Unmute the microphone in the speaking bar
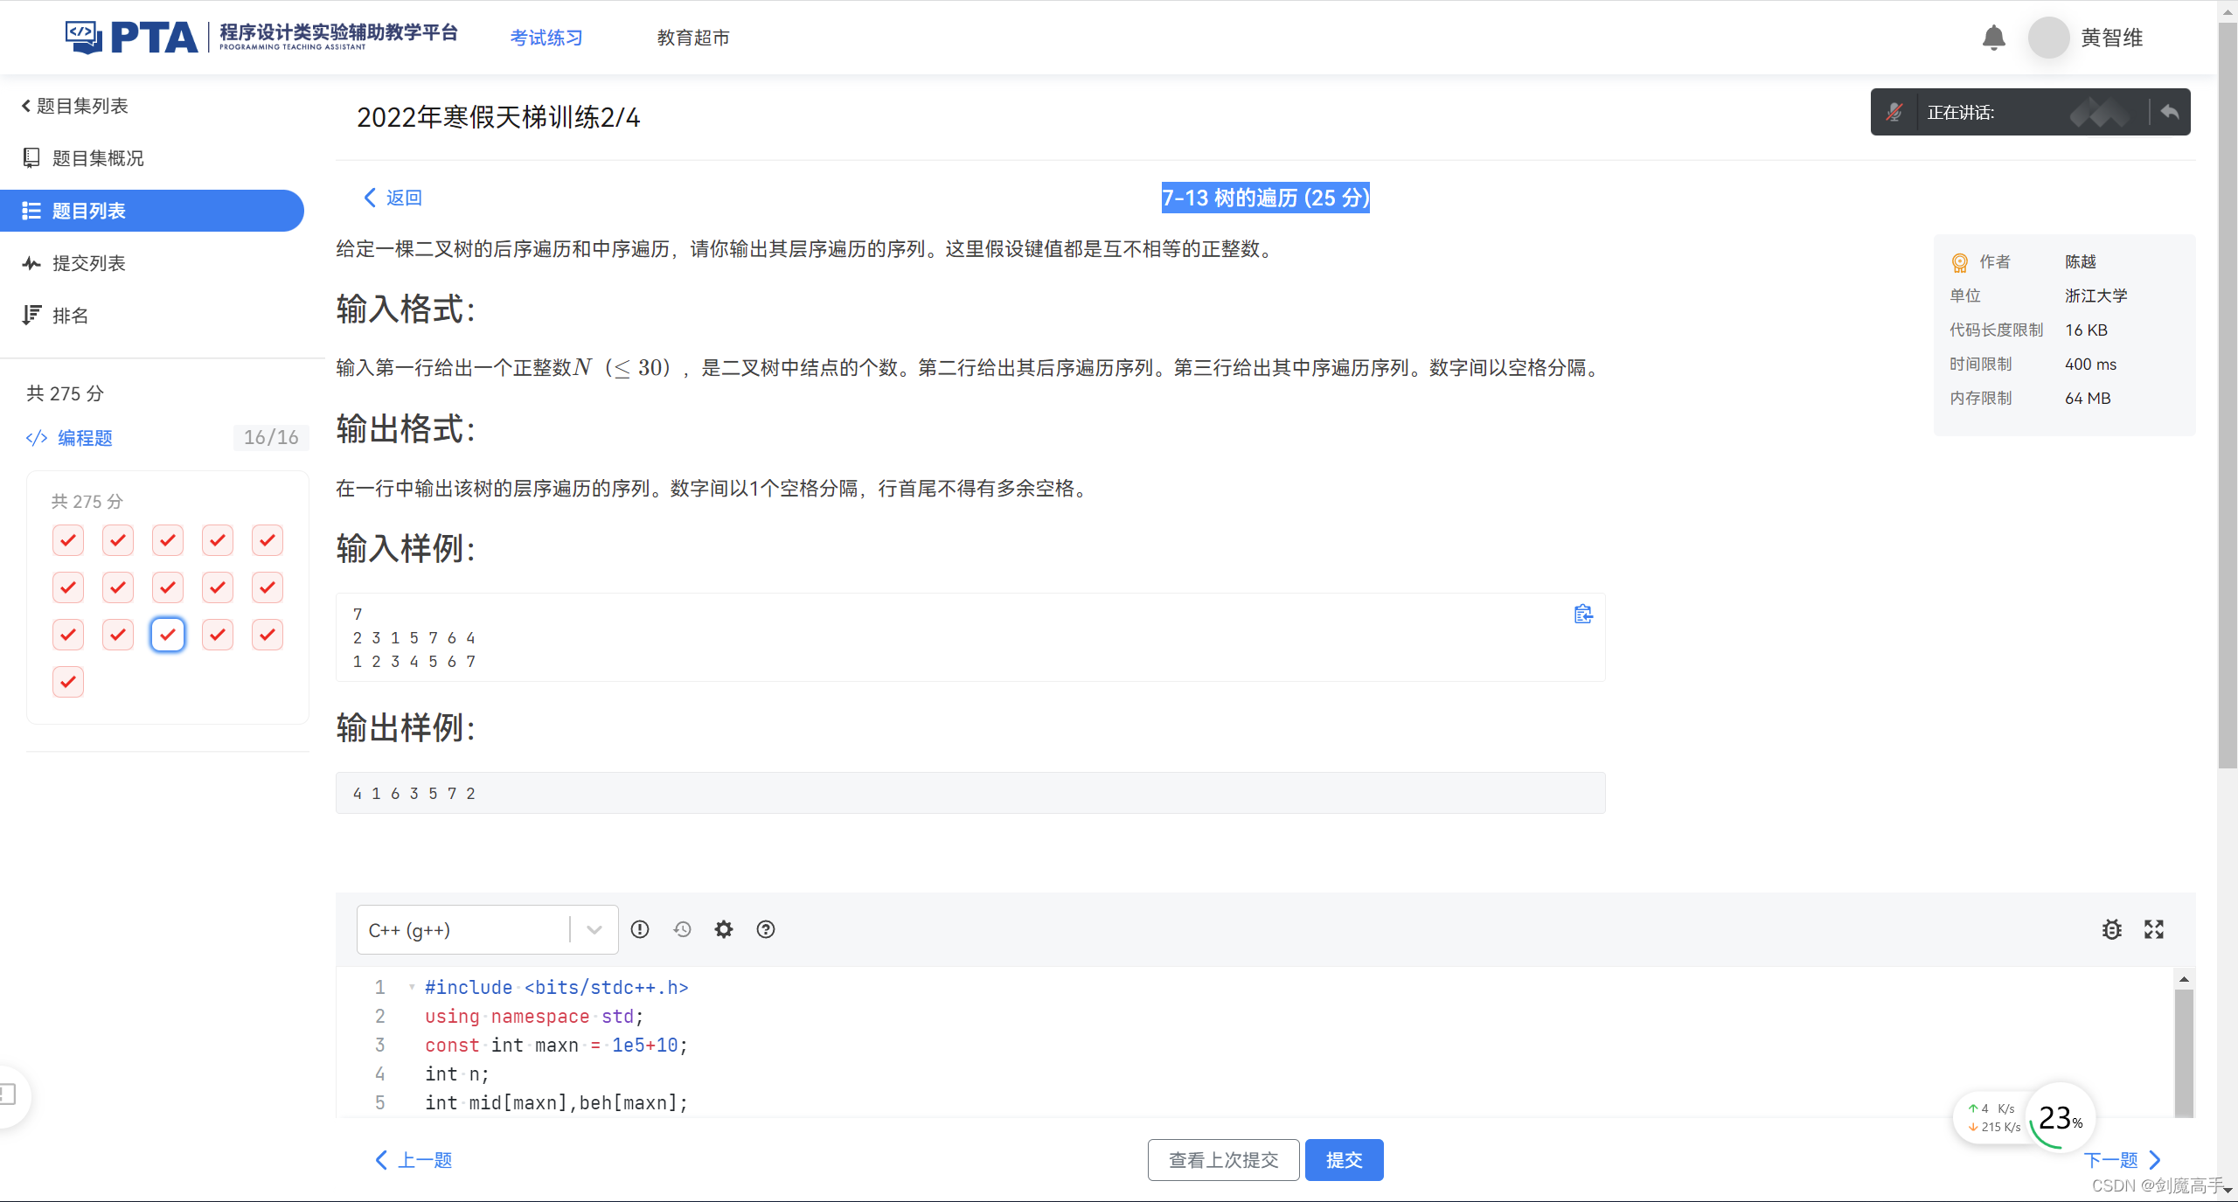This screenshot has width=2238, height=1202. click(x=1894, y=112)
